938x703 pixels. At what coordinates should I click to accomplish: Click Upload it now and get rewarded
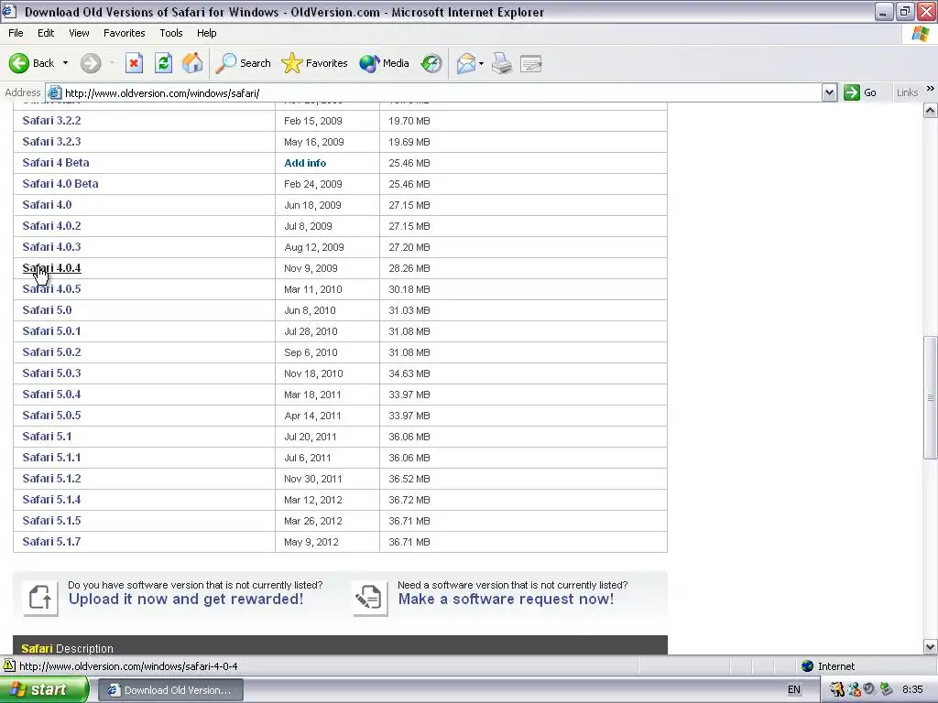185,599
